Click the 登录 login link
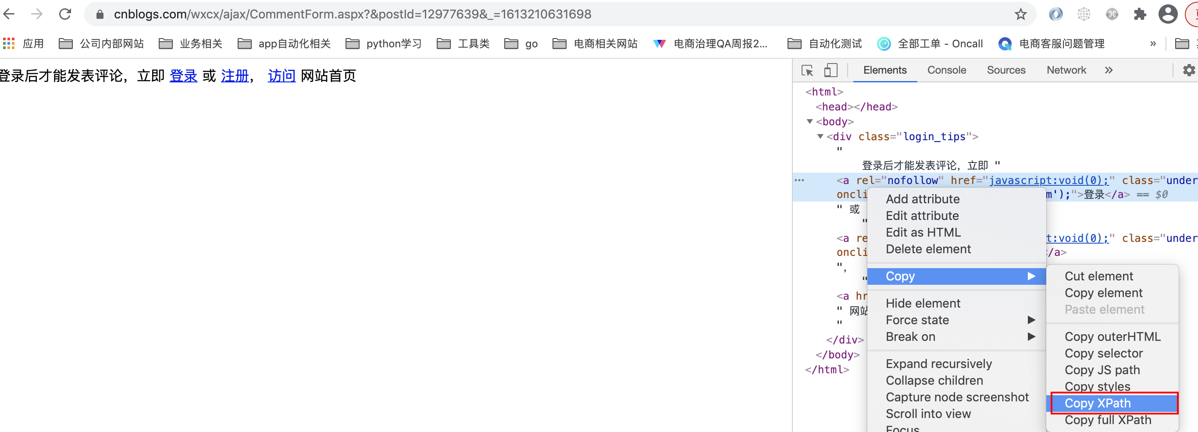 (x=183, y=75)
